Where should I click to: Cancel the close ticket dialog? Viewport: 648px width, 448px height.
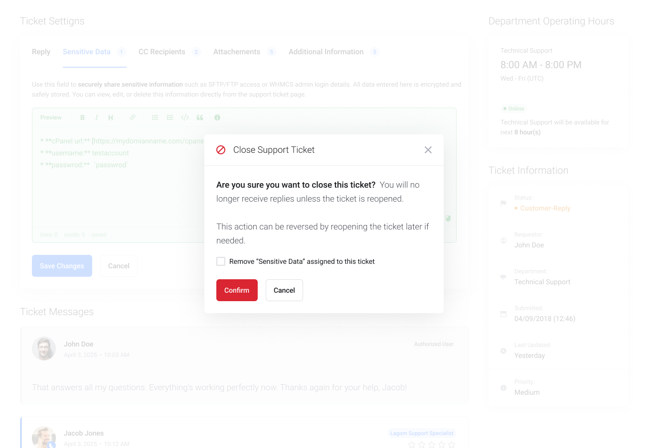pos(284,290)
